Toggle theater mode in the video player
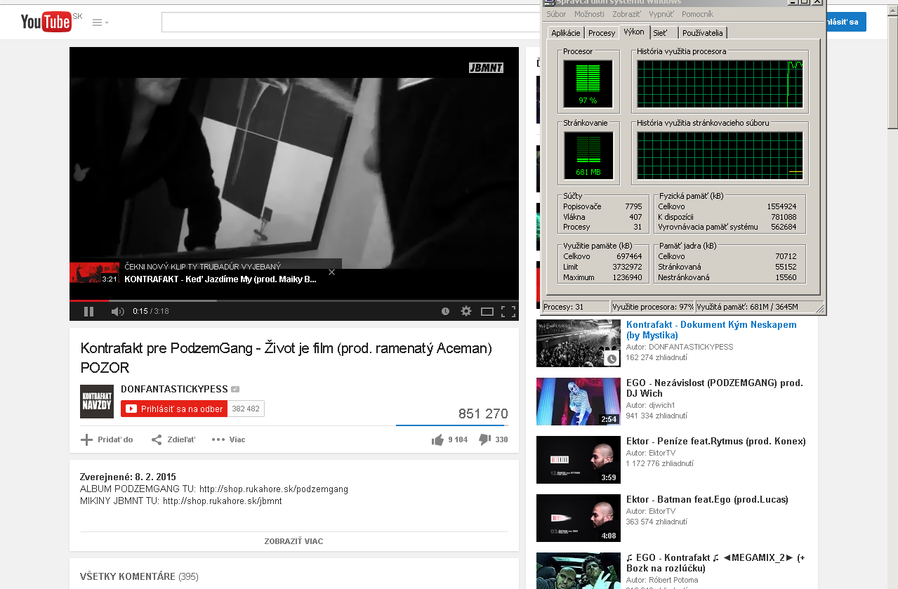The height and width of the screenshot is (589, 898). pyautogui.click(x=487, y=311)
